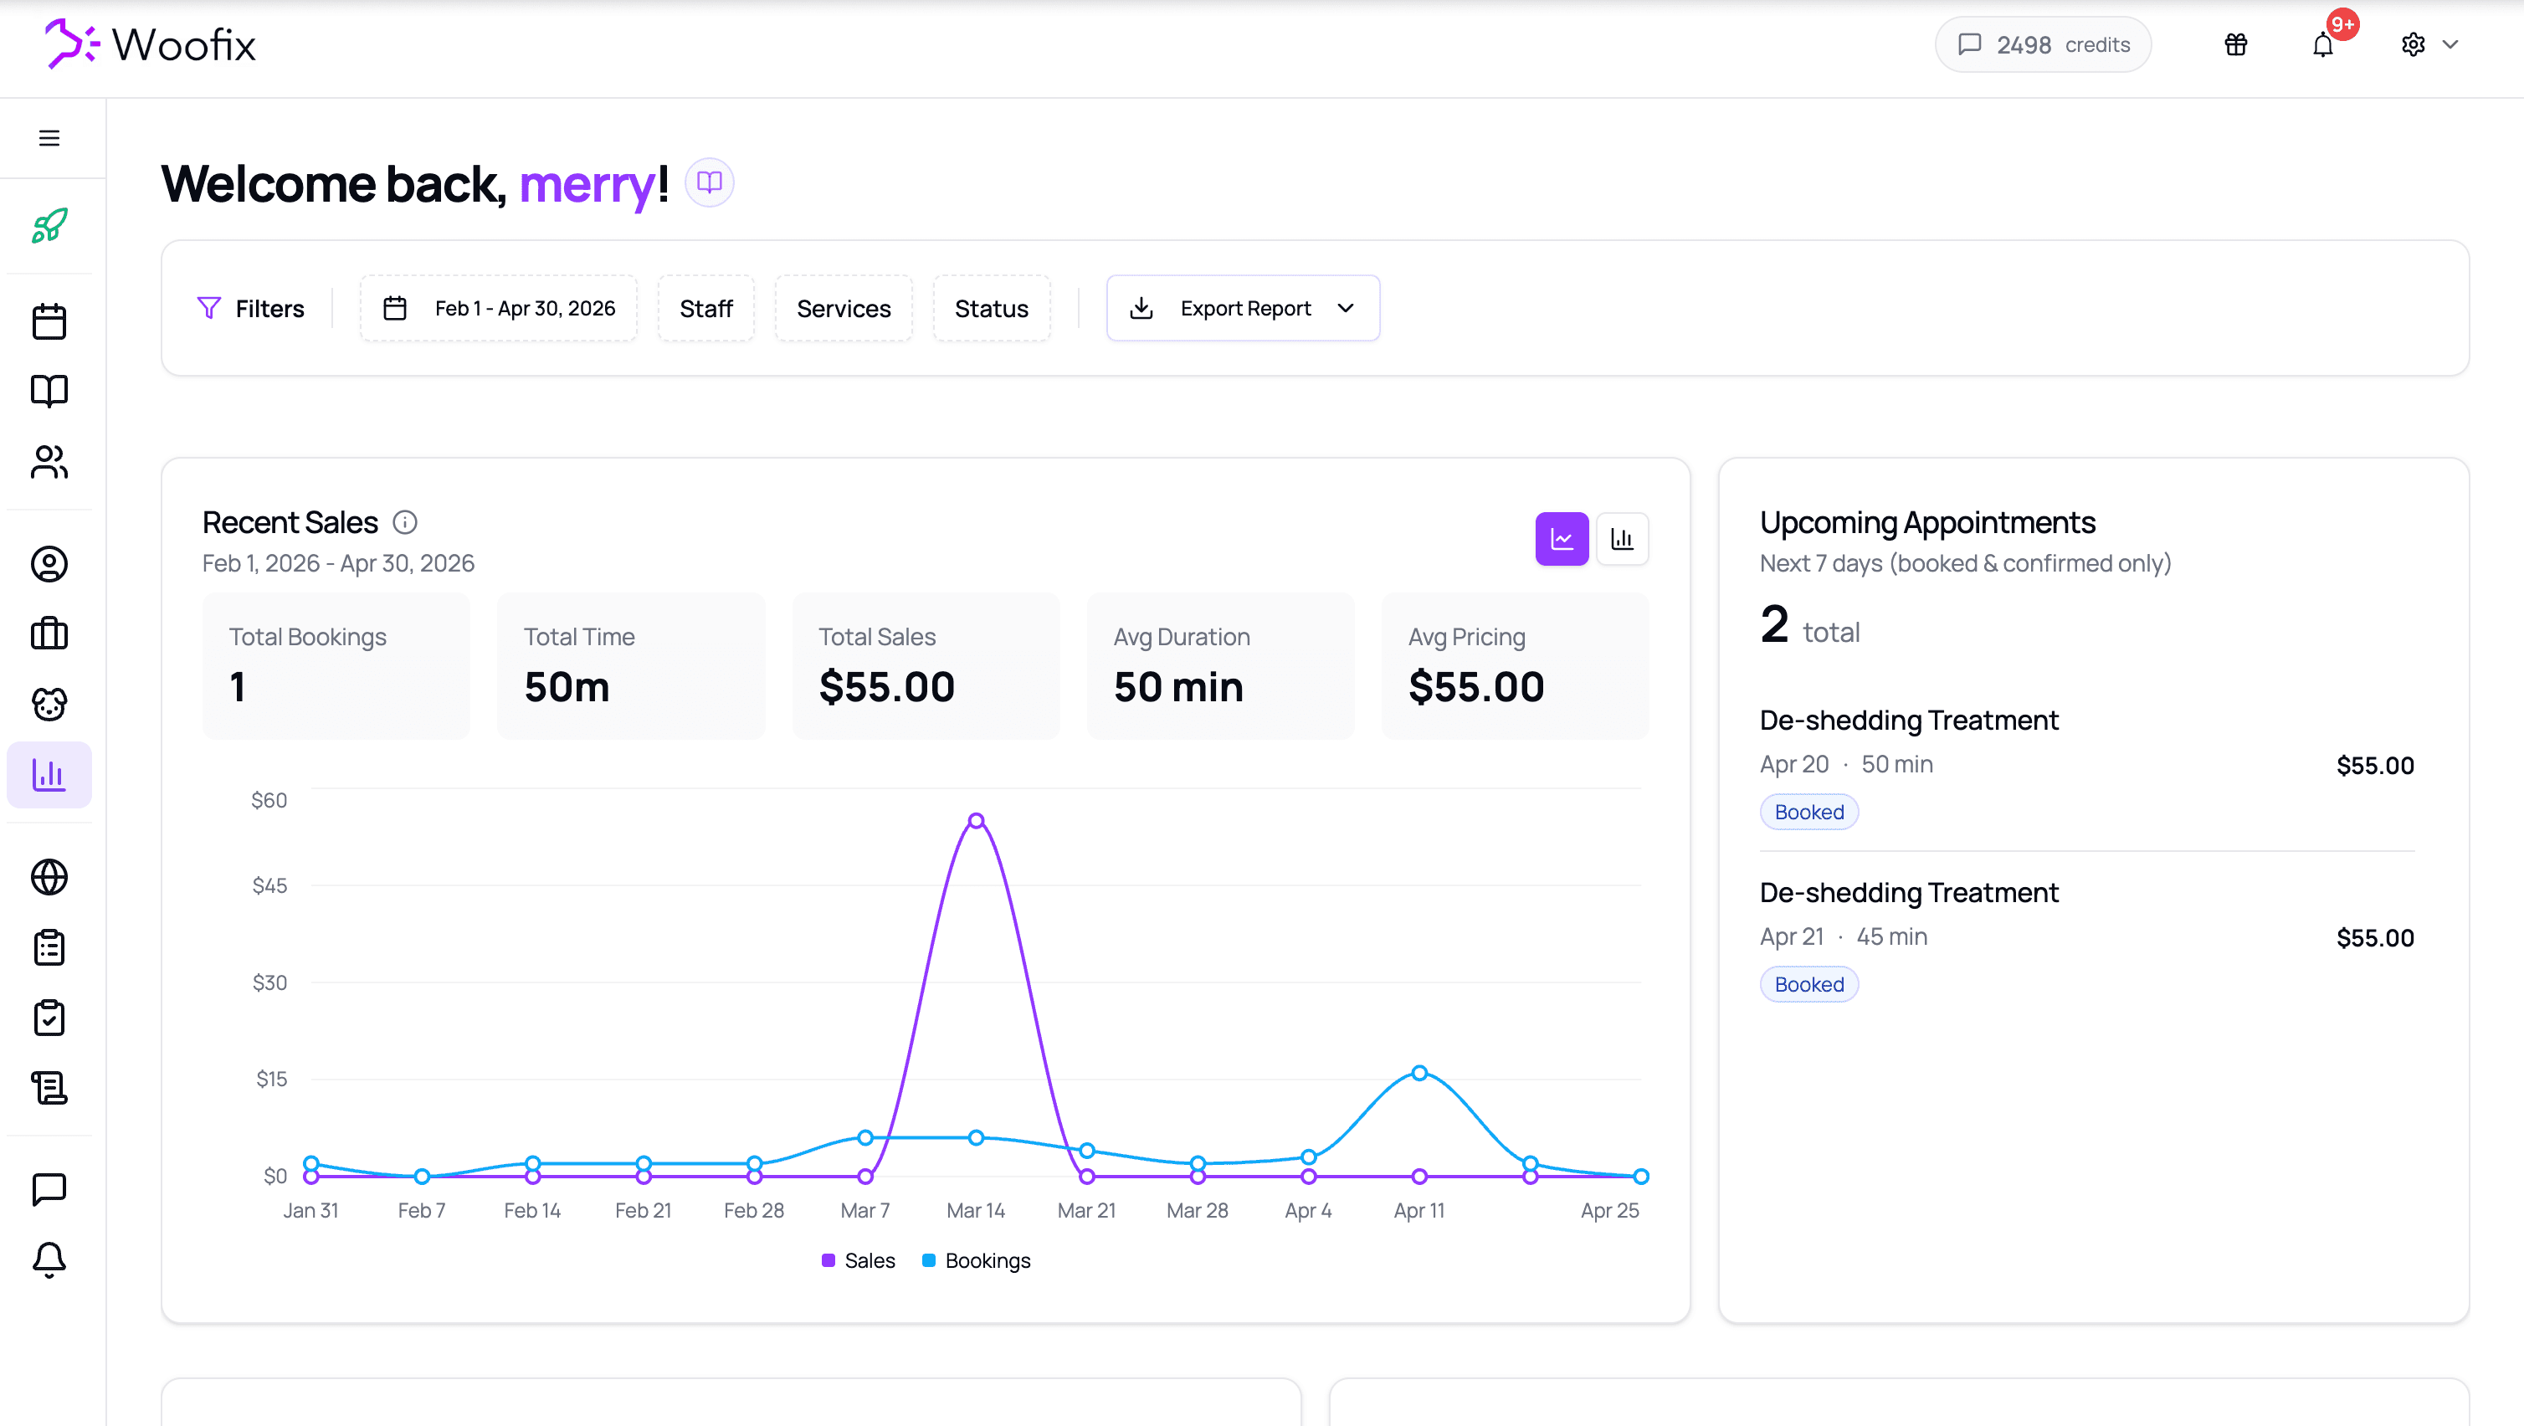Screen dimensions: 2524x1426
Task: Open the chat messages icon in the sidebar
Action: click(x=49, y=1189)
